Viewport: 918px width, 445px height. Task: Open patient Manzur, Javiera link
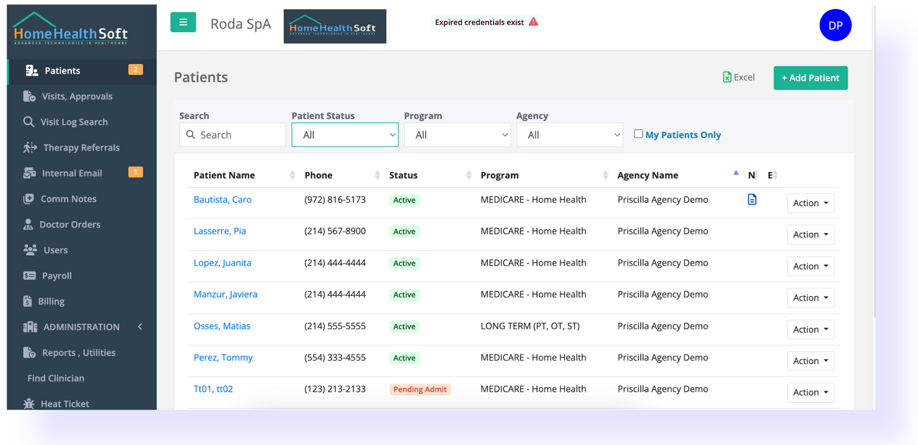pyautogui.click(x=225, y=294)
